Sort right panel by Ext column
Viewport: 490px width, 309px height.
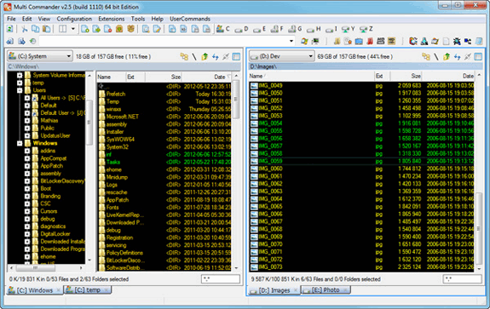point(382,76)
